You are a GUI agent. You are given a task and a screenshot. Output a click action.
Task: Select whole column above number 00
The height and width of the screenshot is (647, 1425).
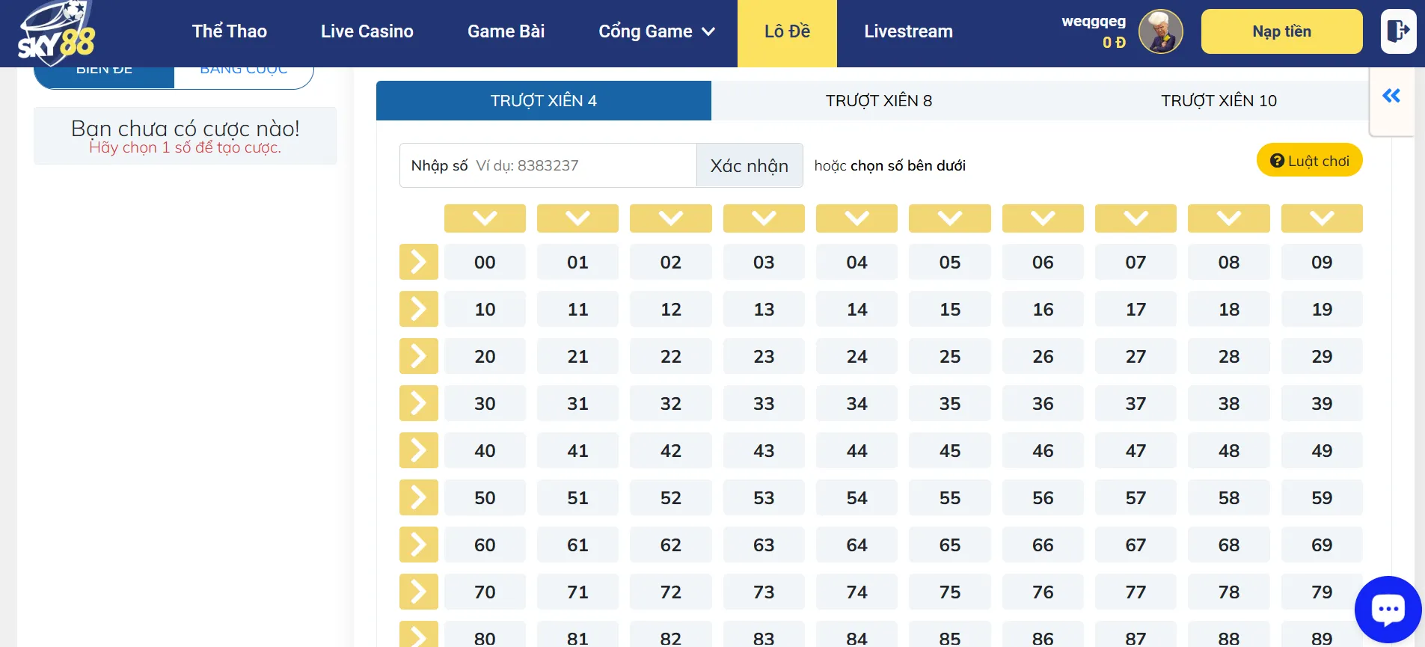click(x=485, y=218)
